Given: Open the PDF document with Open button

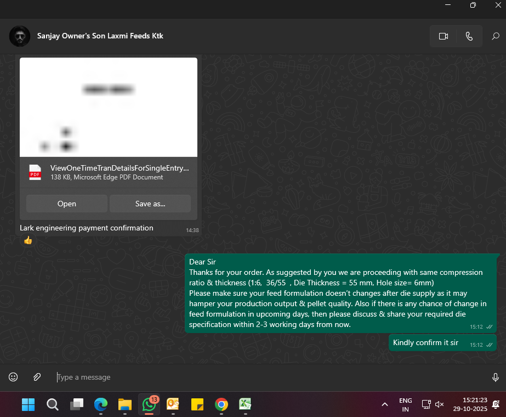Looking at the screenshot, I should click(x=67, y=204).
